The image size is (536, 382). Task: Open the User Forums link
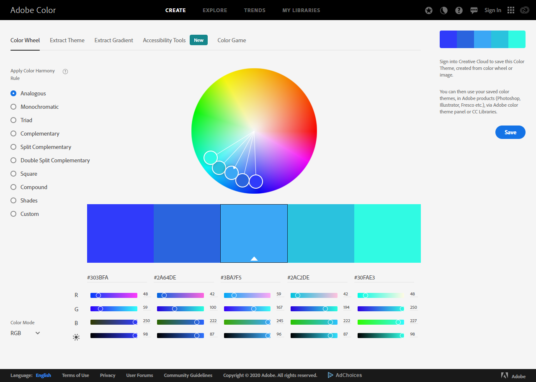pyautogui.click(x=139, y=375)
